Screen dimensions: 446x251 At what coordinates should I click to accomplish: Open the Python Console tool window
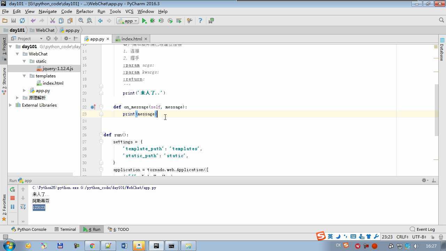(29, 229)
